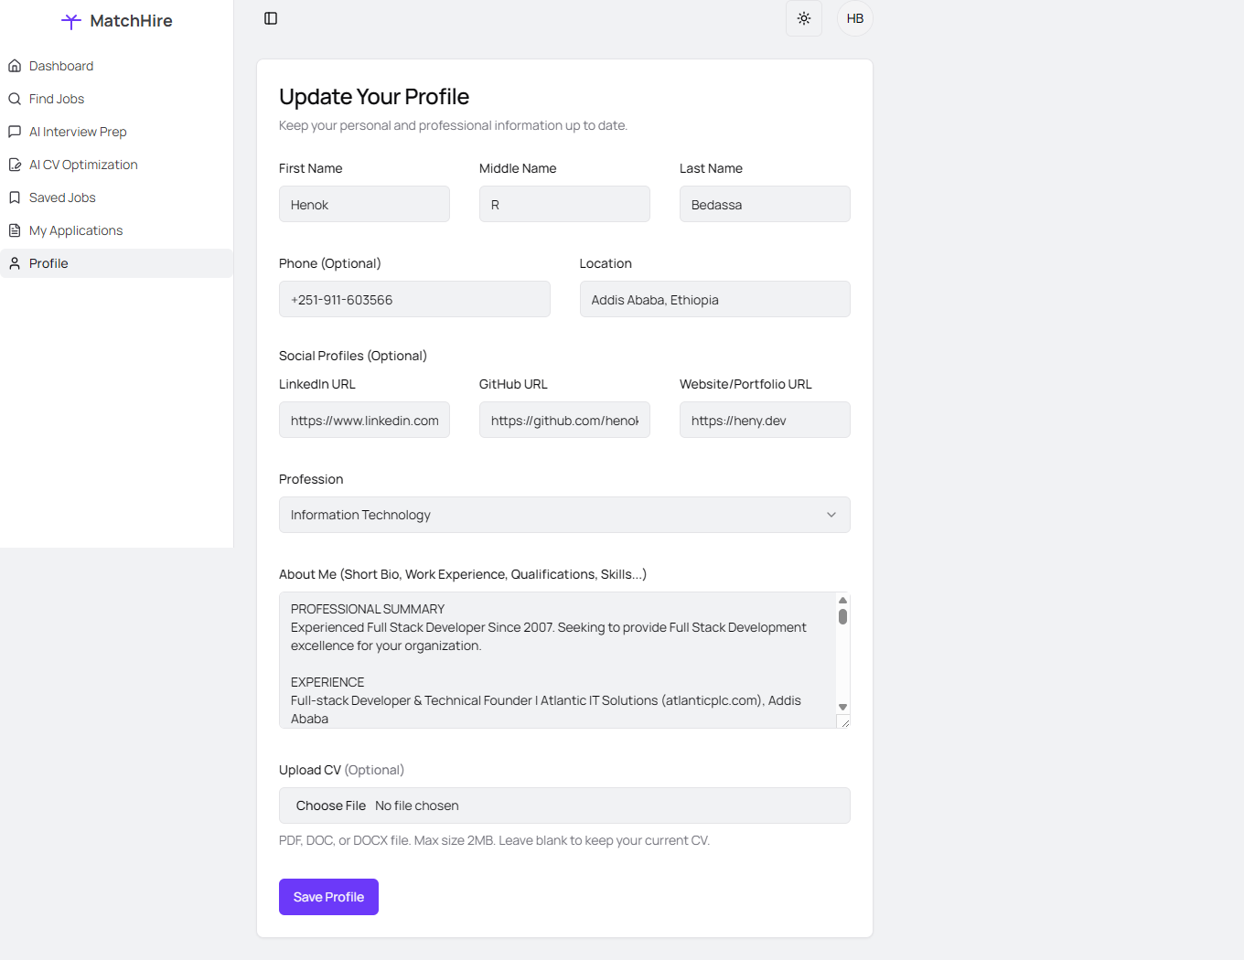Click the AI Interview Prep chat icon

15,132
